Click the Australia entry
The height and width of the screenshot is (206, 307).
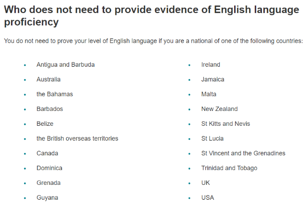coord(48,79)
